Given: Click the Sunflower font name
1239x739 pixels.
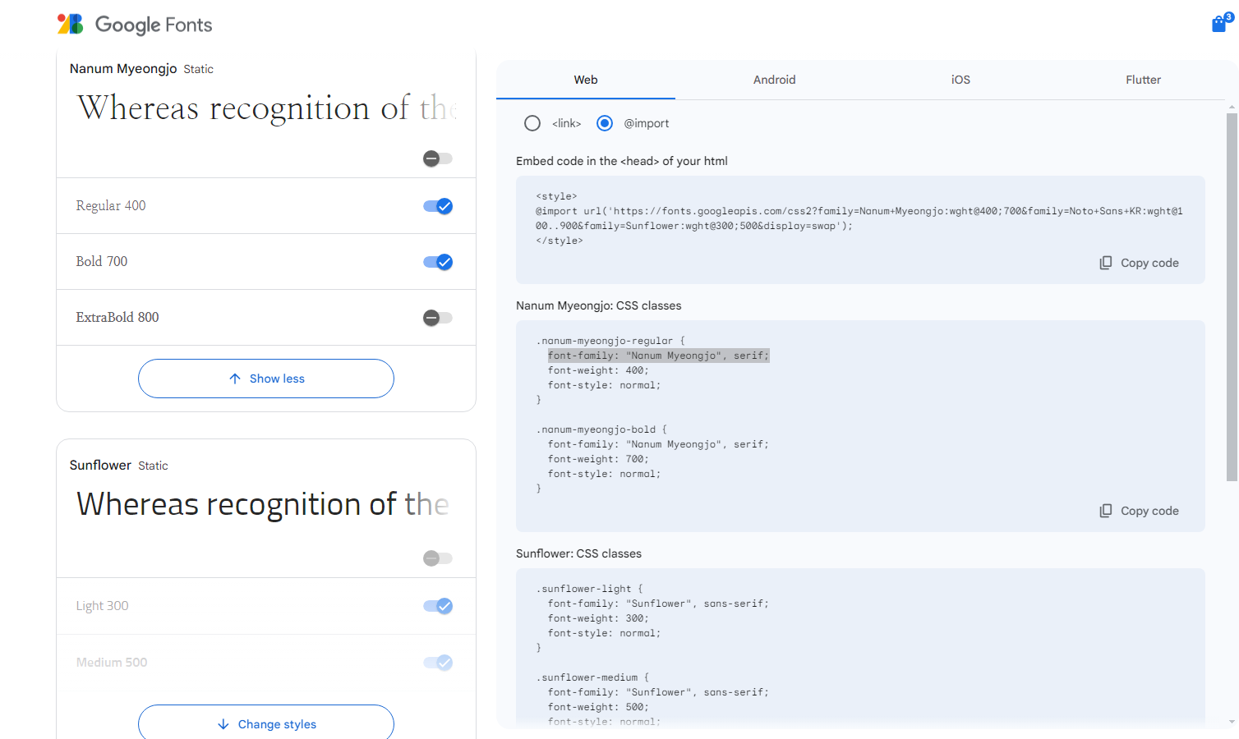Looking at the screenshot, I should (100, 466).
